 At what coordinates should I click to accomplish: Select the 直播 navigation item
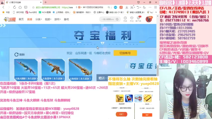(29, 19)
